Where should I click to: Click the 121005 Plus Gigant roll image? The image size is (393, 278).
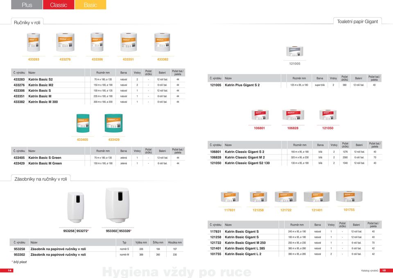click(295, 51)
